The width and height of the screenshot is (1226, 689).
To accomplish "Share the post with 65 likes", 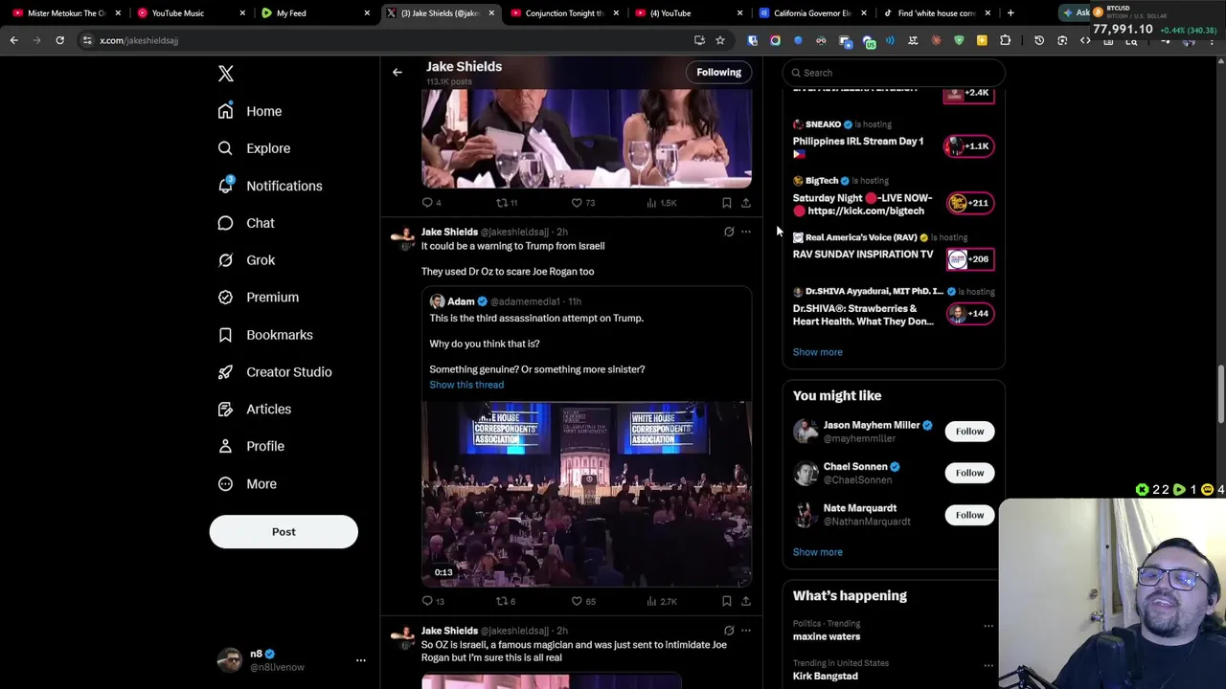I will [x=746, y=601].
